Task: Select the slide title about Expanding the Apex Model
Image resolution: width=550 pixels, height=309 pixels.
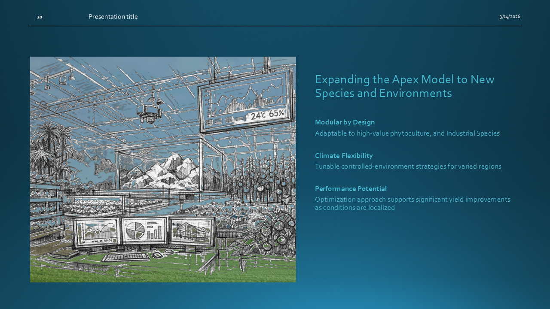Action: click(404, 86)
